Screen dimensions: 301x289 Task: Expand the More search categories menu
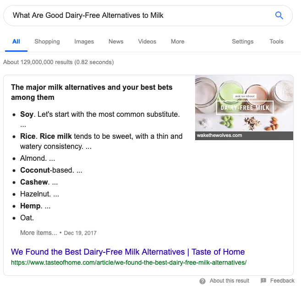(x=177, y=42)
